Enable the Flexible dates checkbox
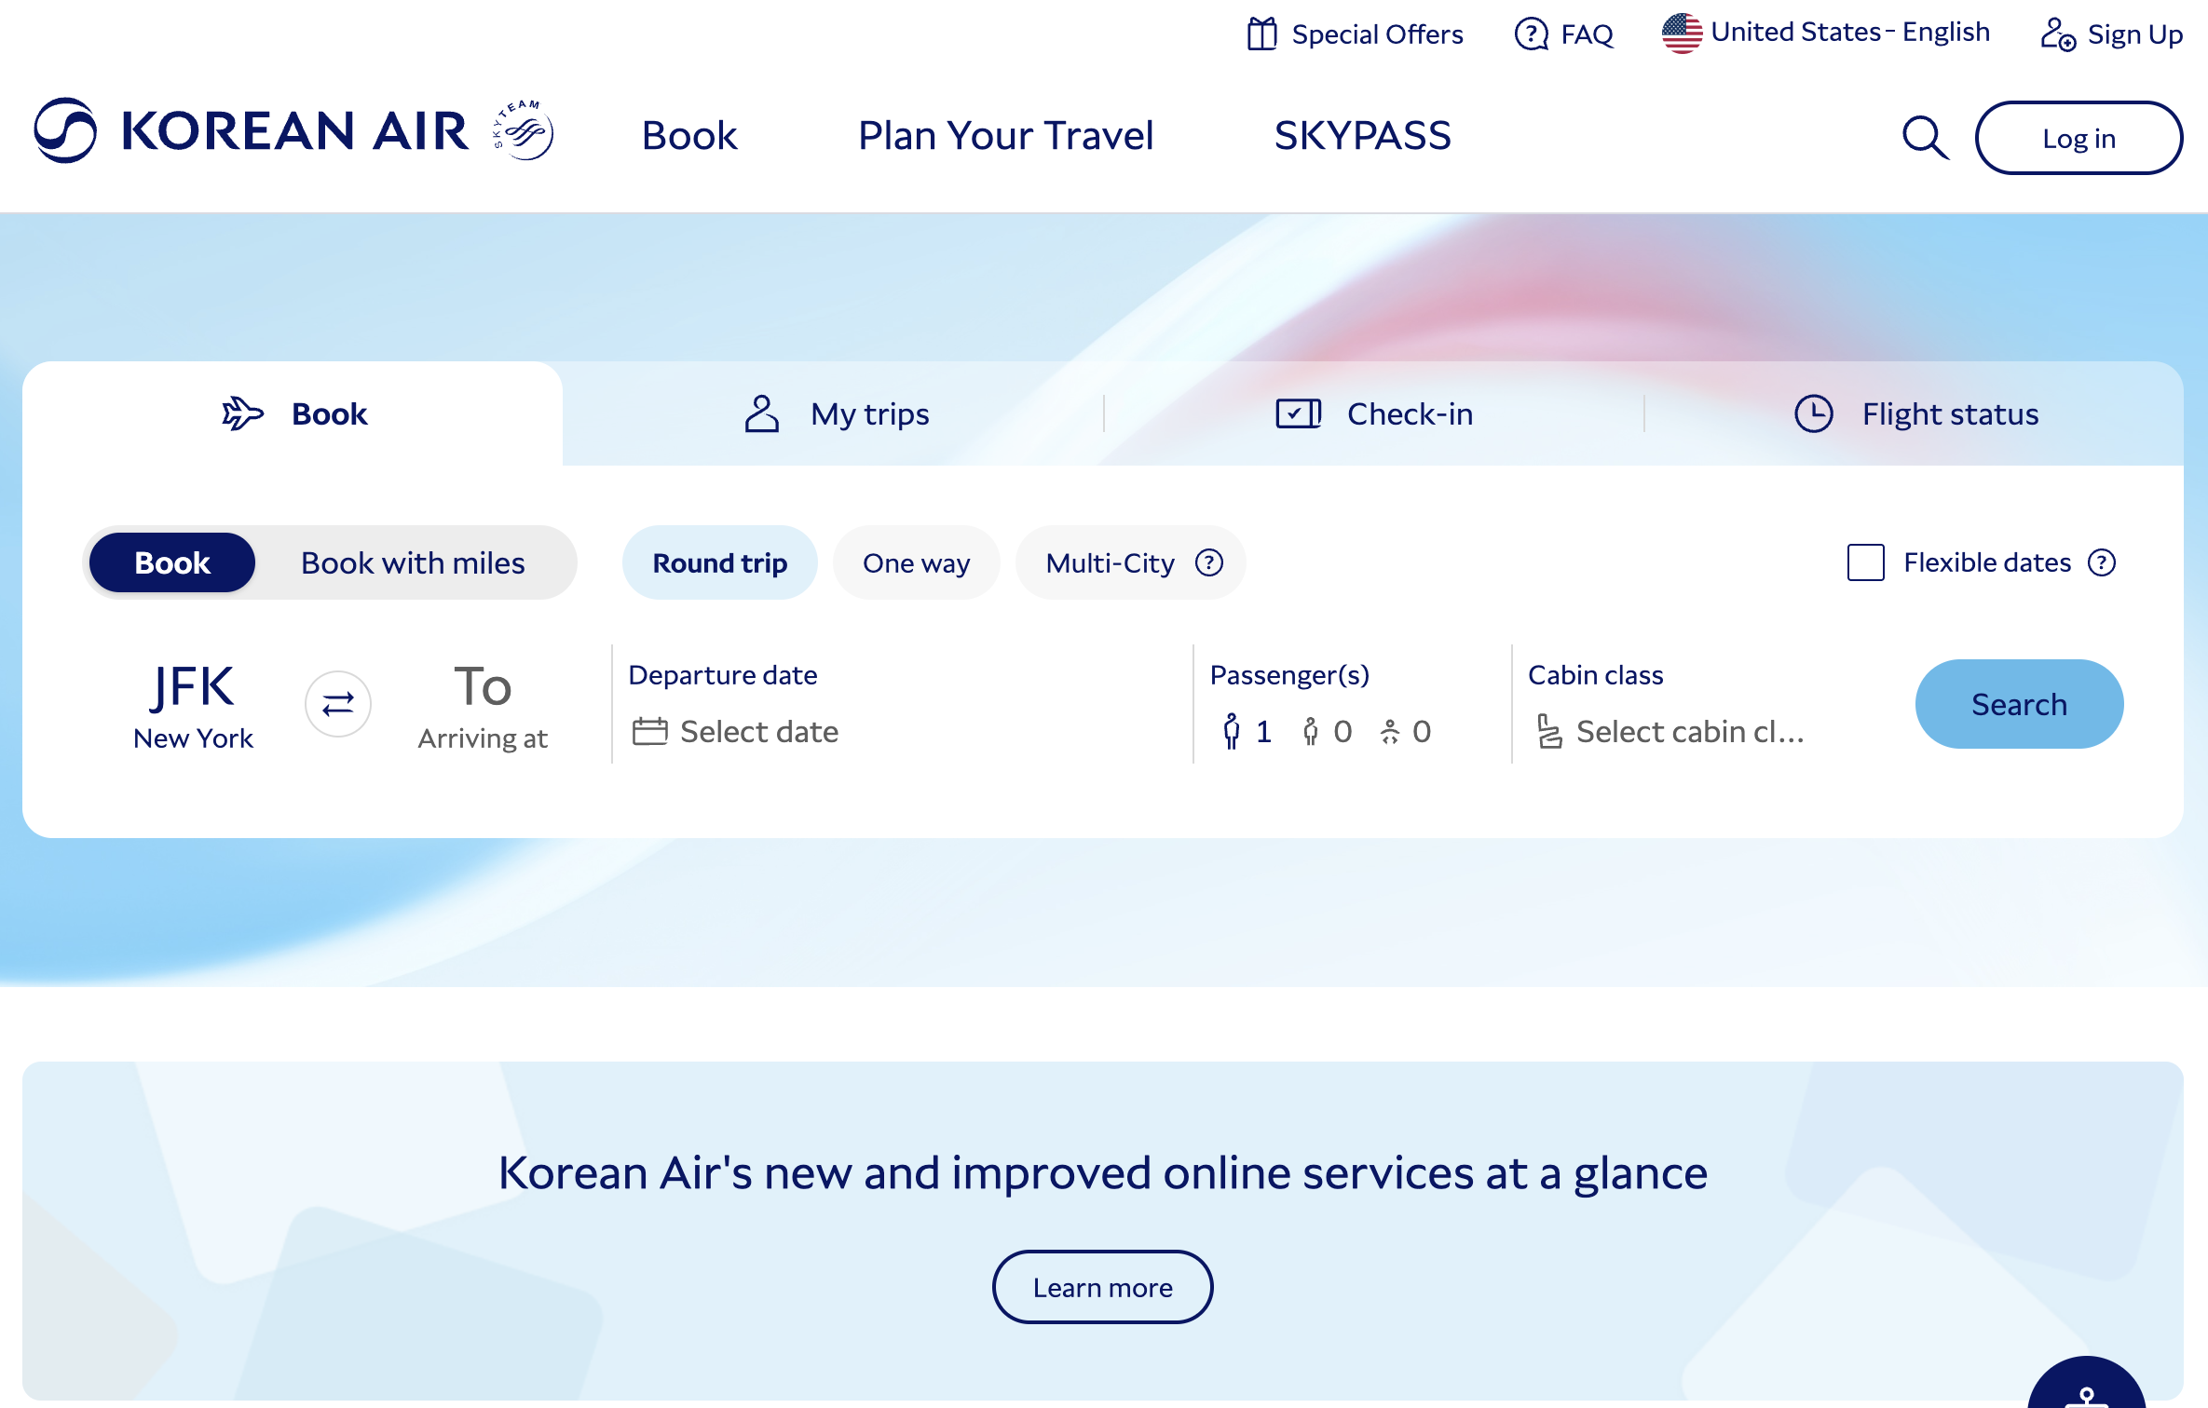 [x=1865, y=562]
